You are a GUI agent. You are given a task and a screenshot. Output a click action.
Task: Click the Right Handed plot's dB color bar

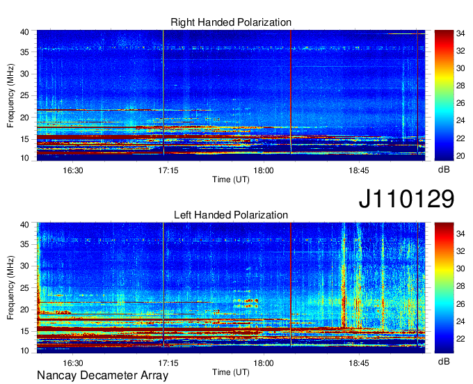pyautogui.click(x=444, y=95)
